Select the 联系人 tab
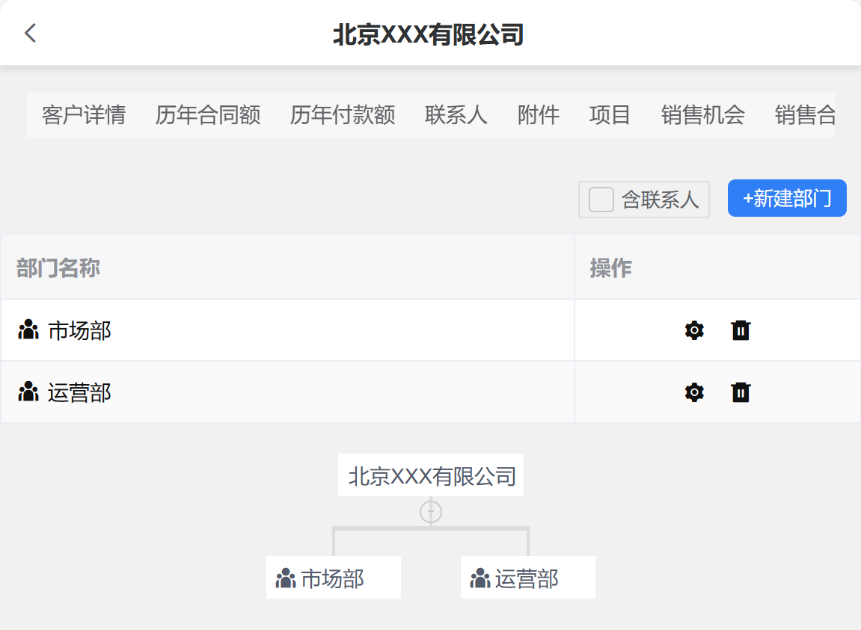 [456, 115]
